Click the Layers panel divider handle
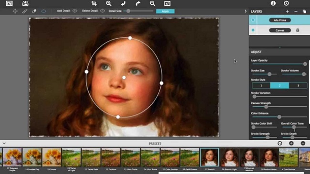The image size is (310, 174). 279,47
